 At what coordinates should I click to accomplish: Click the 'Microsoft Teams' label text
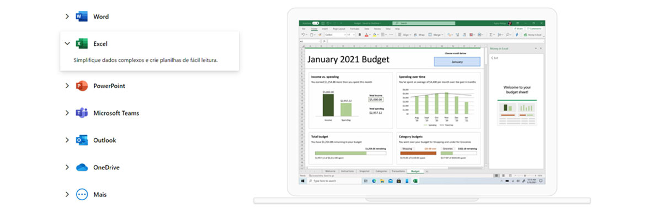click(116, 113)
